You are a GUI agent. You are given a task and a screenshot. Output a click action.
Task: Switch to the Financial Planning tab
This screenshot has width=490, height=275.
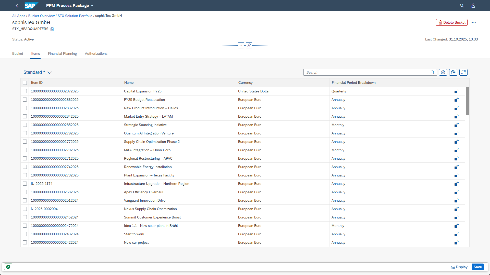point(62,53)
